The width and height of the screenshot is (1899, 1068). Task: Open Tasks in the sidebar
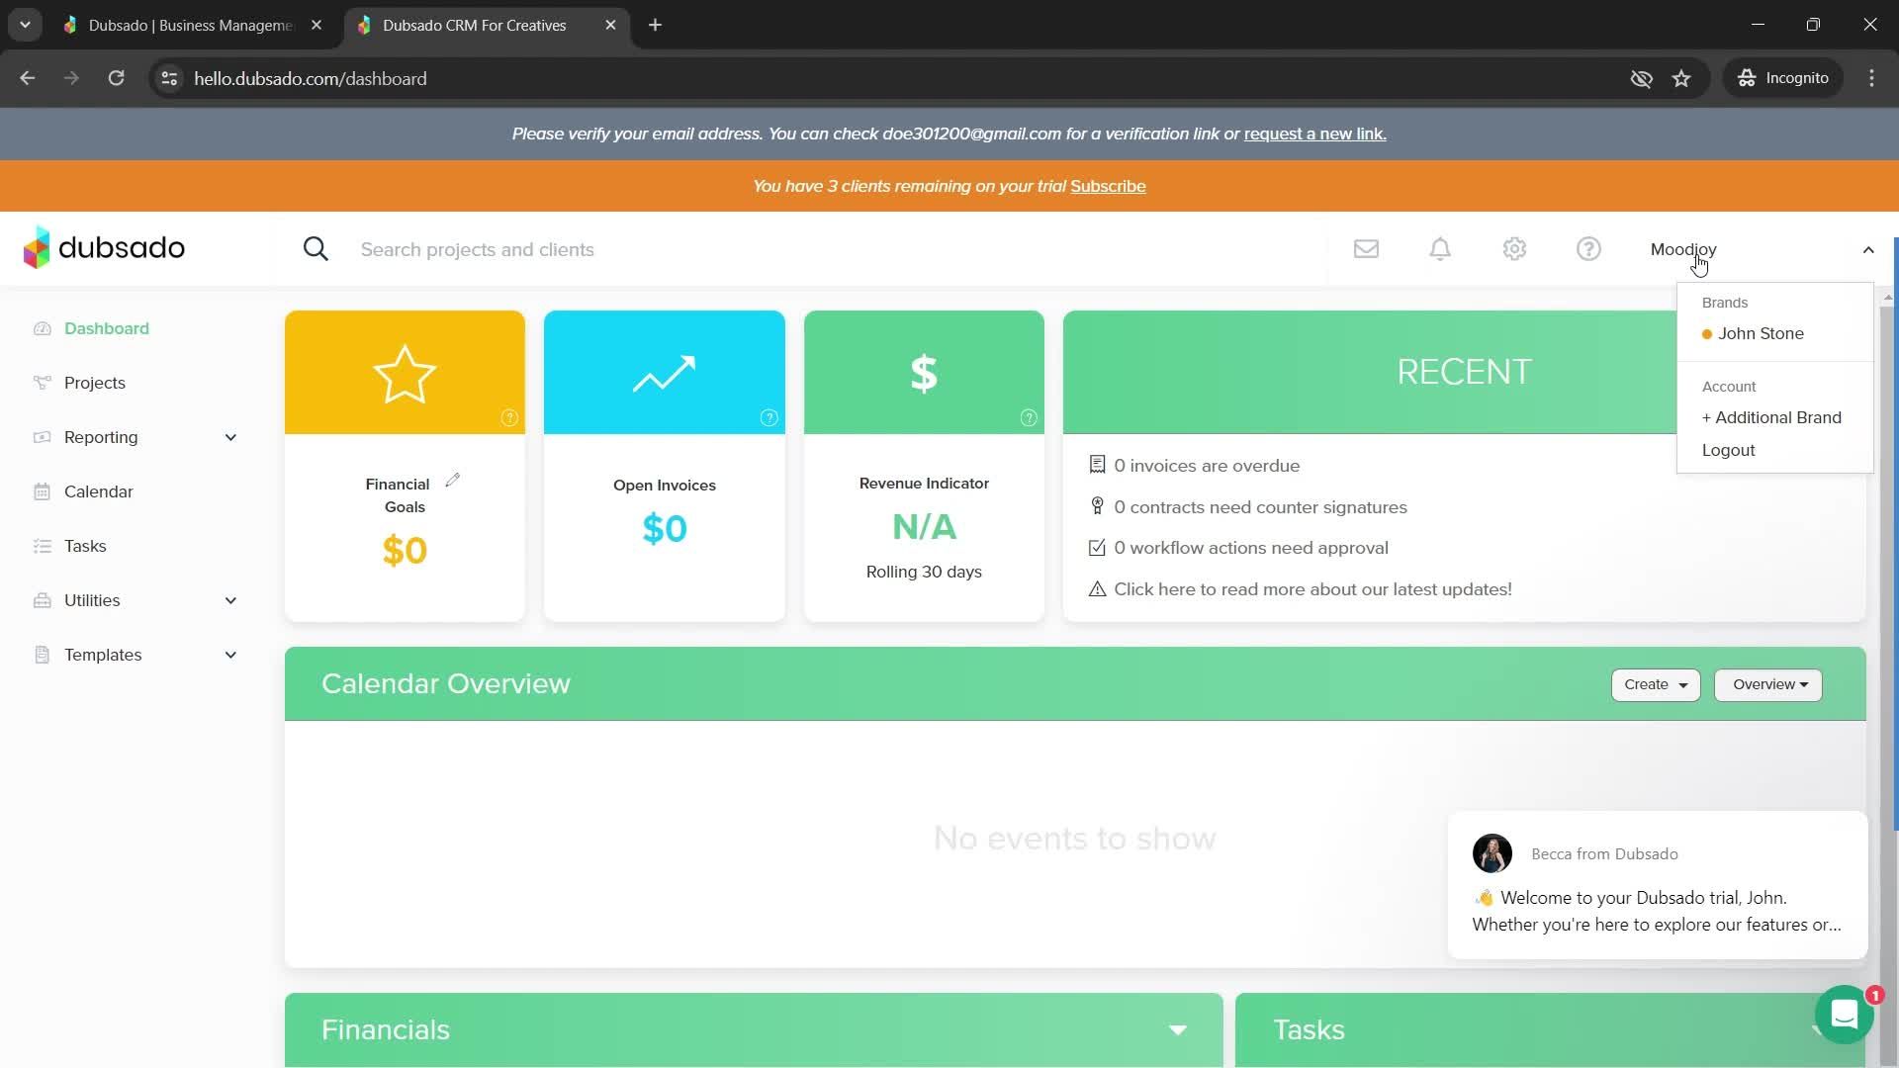[x=85, y=546]
